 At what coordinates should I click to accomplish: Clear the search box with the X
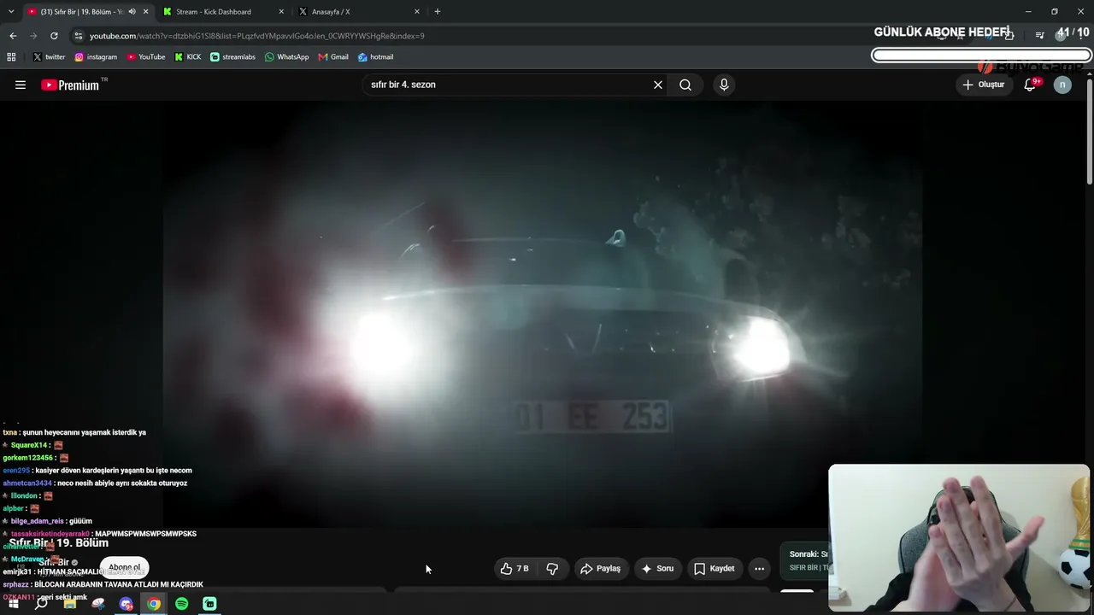658,85
